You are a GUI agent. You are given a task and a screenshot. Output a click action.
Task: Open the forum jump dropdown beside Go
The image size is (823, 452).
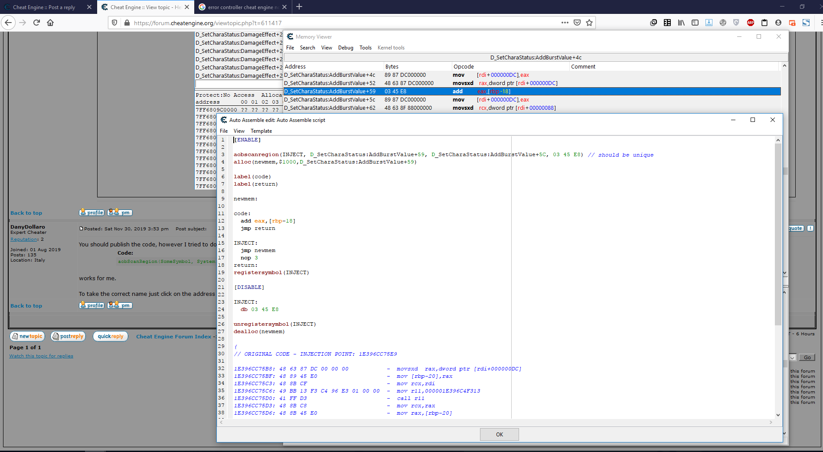[x=792, y=357]
